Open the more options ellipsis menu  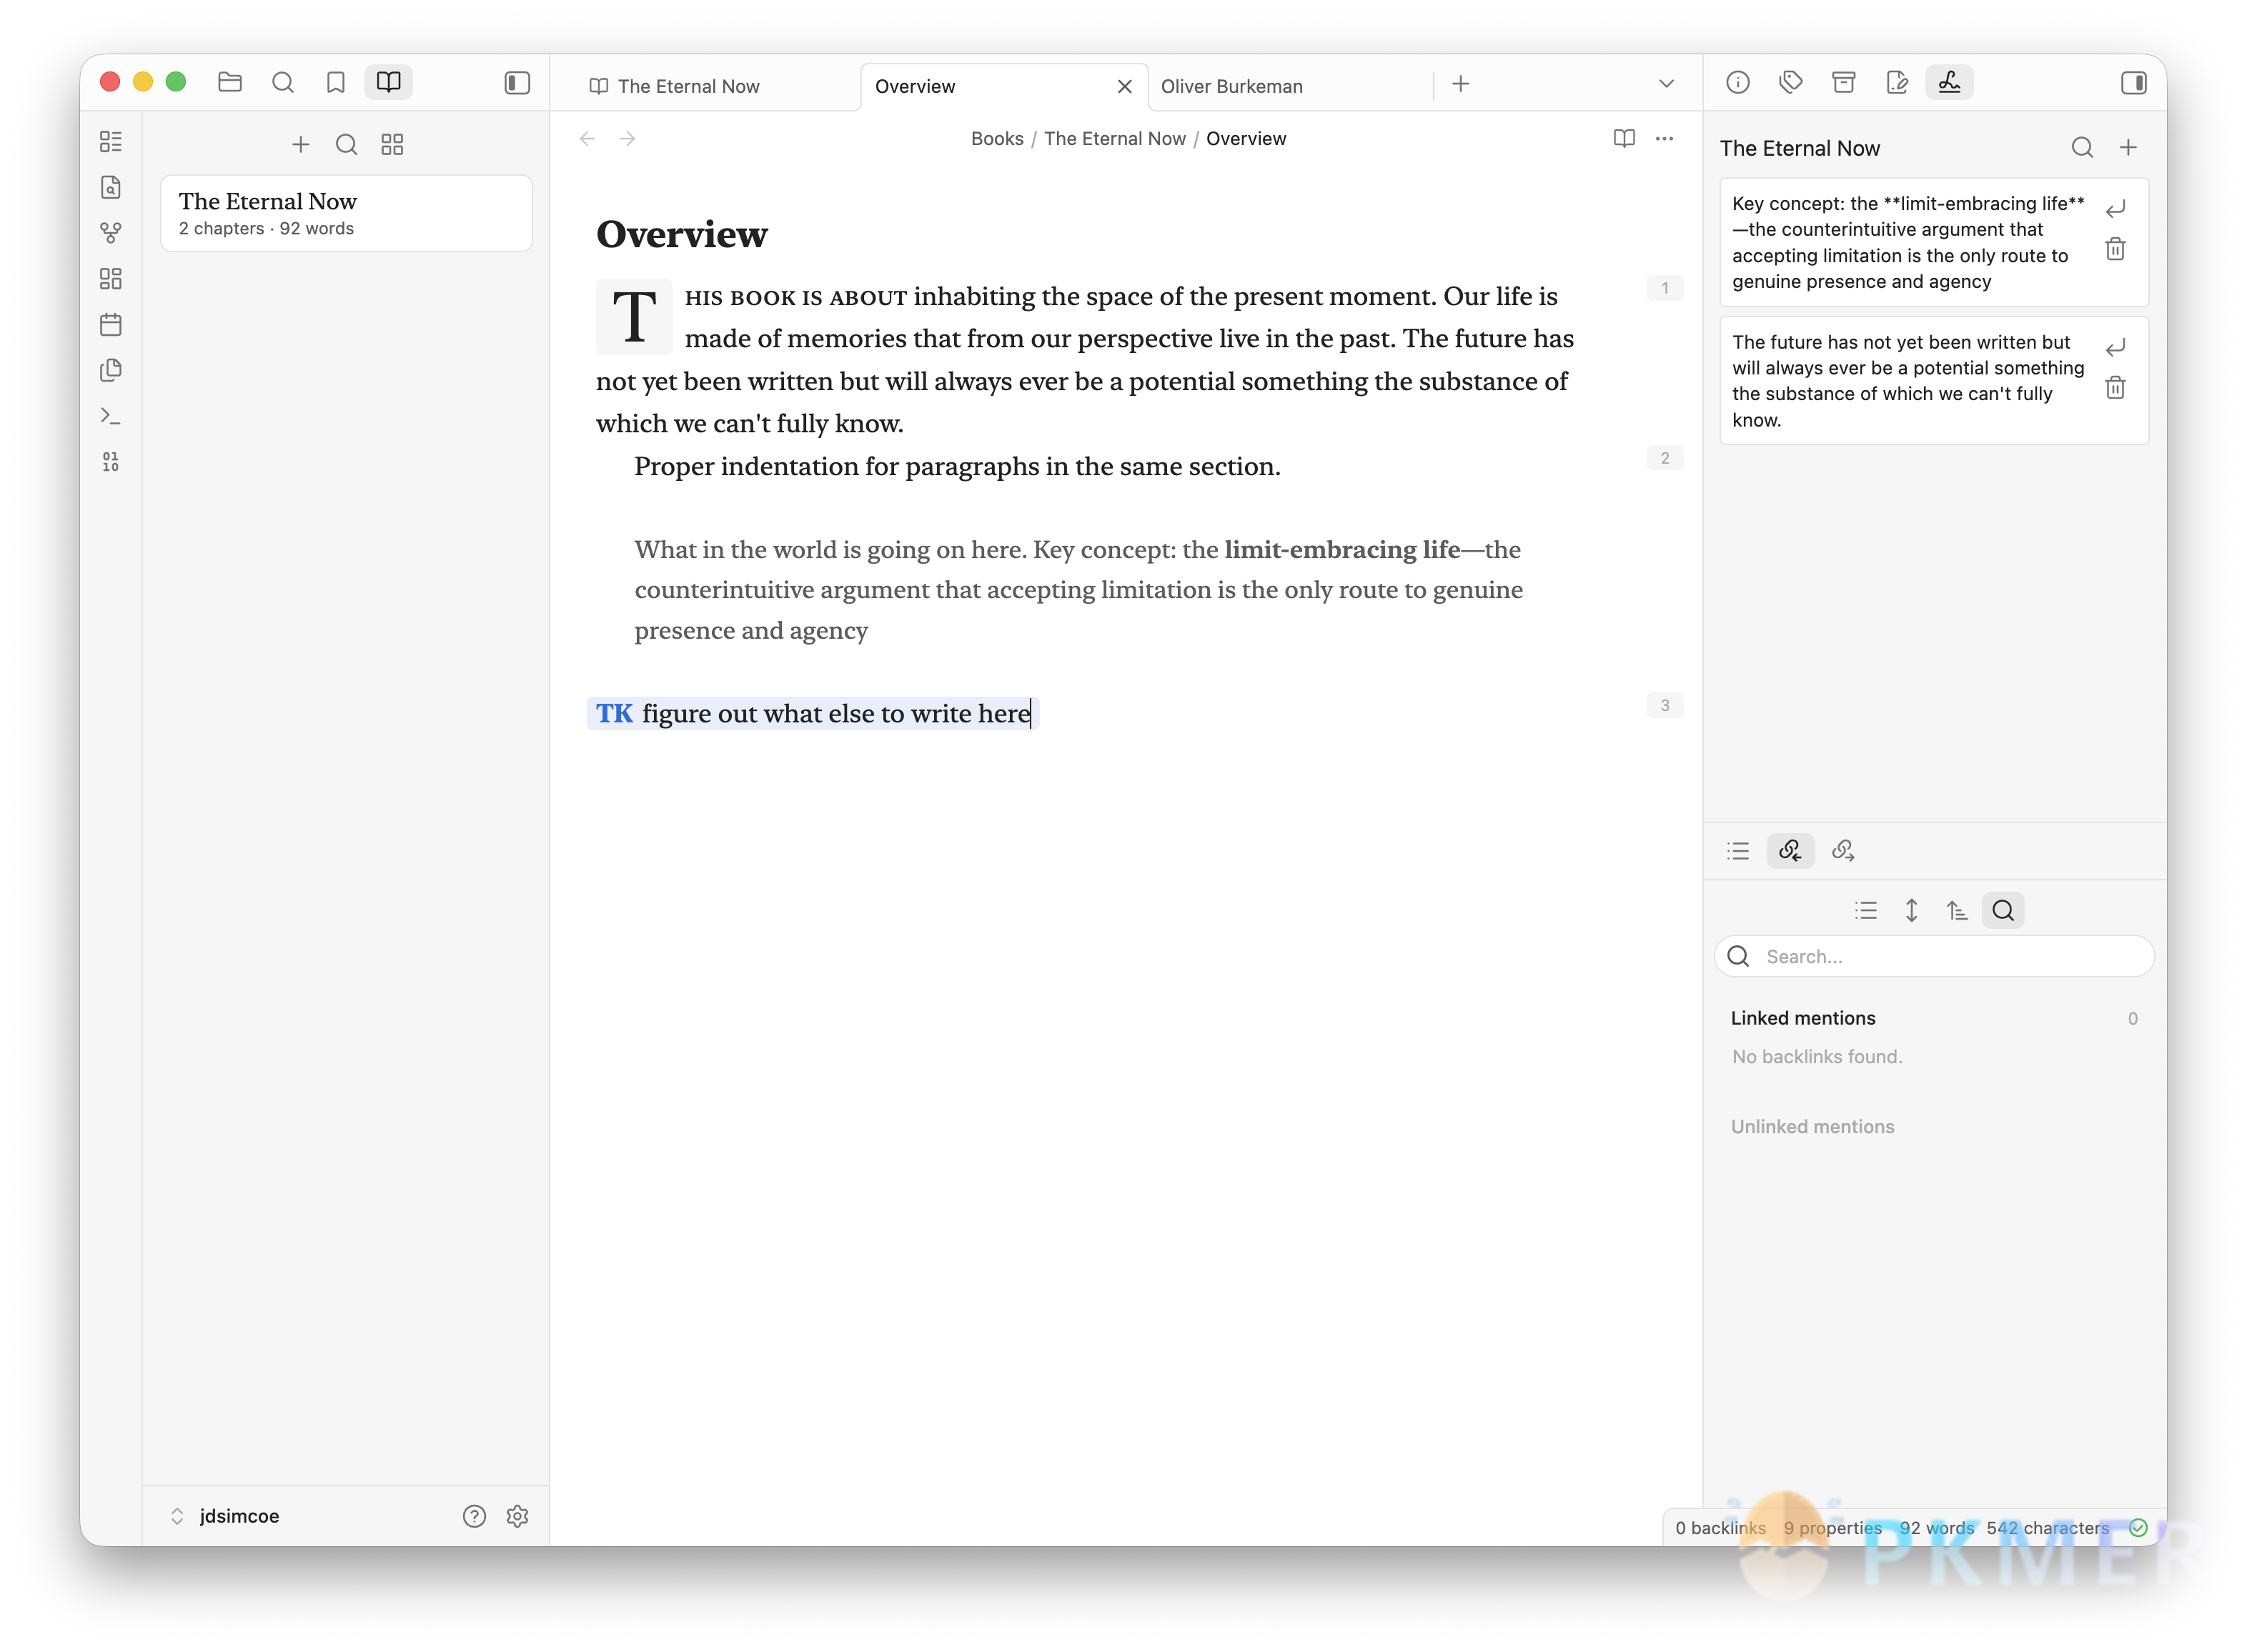(x=1664, y=139)
